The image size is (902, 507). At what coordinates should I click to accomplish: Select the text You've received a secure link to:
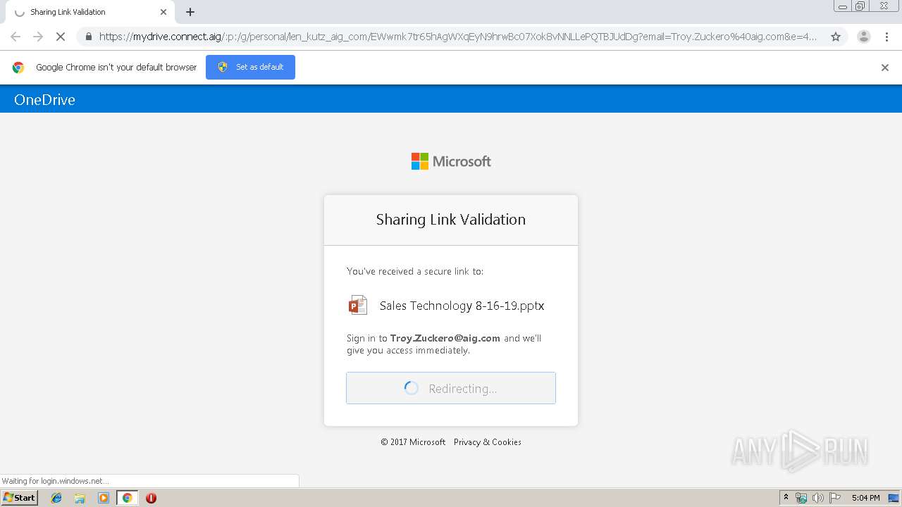(415, 271)
